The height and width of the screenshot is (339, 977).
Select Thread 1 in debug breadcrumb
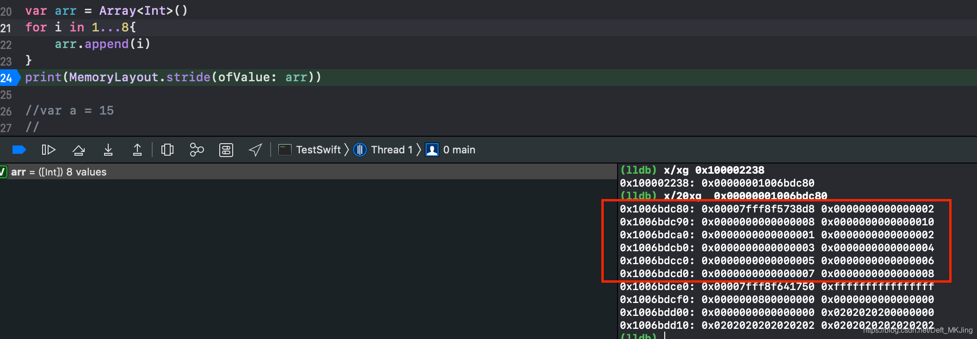[391, 150]
